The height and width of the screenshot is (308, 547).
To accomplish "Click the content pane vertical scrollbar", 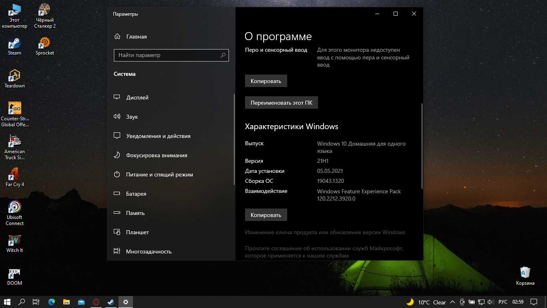I will pos(422,146).
